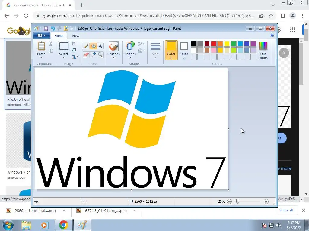Select the Color picker eyedropper tool

pos(93,54)
